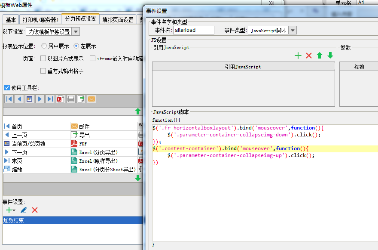
Task: Switch to 基本 tab
Action: 11,20
